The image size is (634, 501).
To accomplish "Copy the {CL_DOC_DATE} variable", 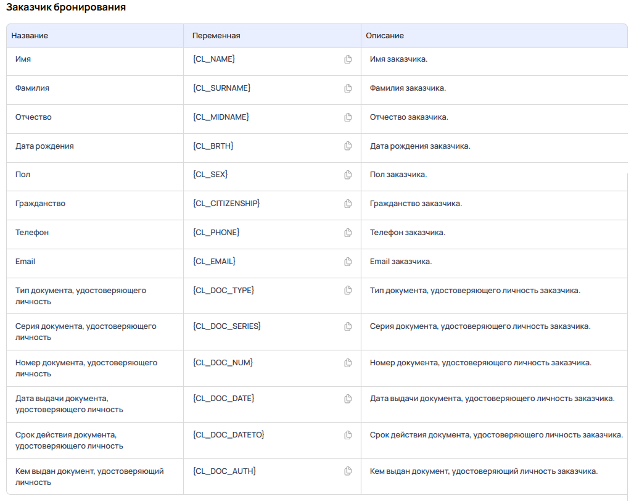I will (348, 399).
